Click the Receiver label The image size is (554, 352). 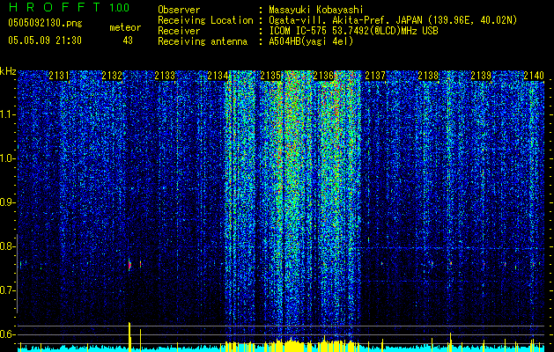click(x=179, y=31)
